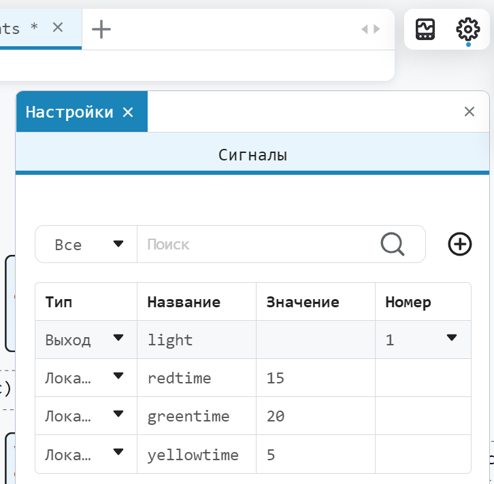Open type dropdown for light signal
Viewport: 494px width, 484px height.
118,338
